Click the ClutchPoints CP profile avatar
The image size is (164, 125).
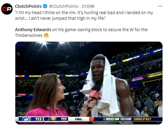[x=7, y=9]
